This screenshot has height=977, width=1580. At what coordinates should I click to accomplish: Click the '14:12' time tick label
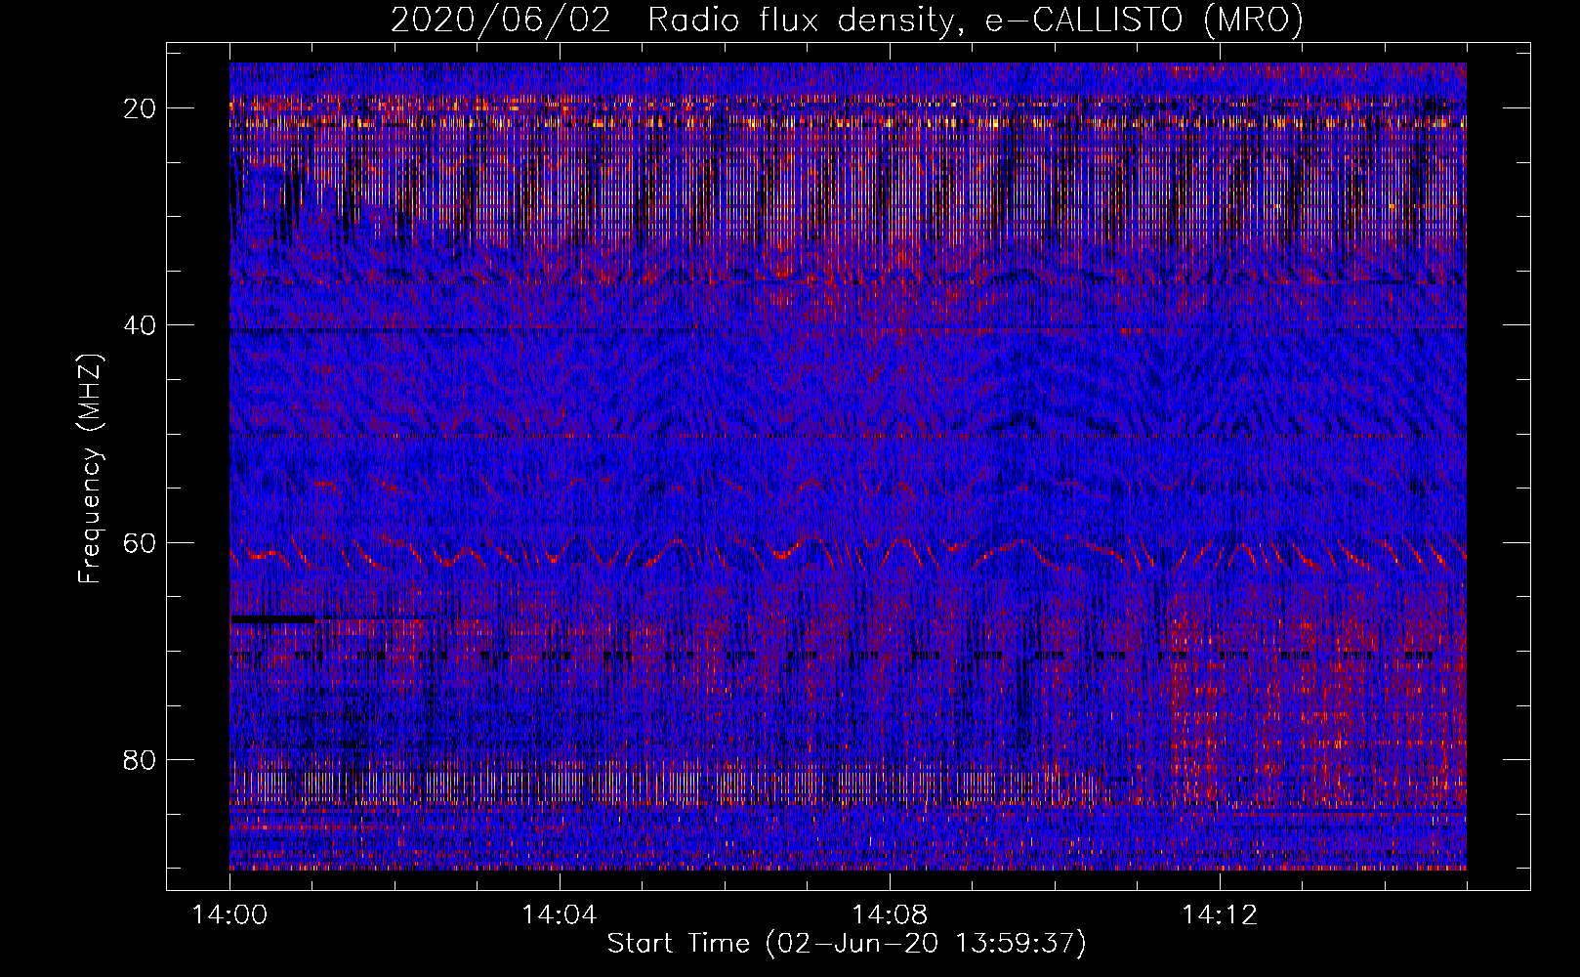pyautogui.click(x=1220, y=915)
